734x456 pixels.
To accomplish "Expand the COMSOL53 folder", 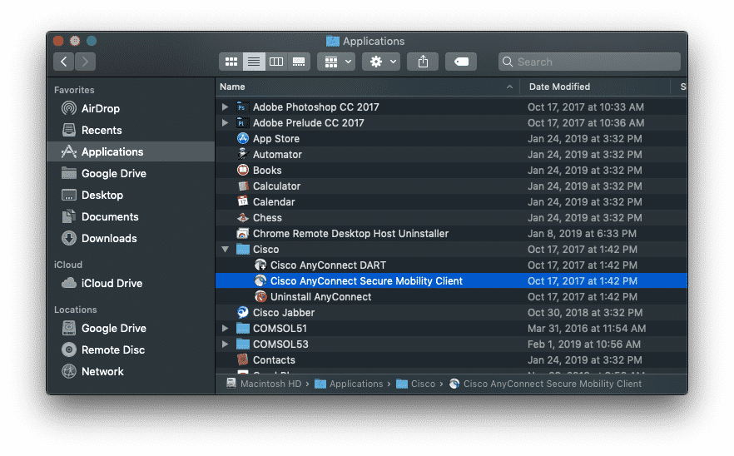I will (226, 344).
